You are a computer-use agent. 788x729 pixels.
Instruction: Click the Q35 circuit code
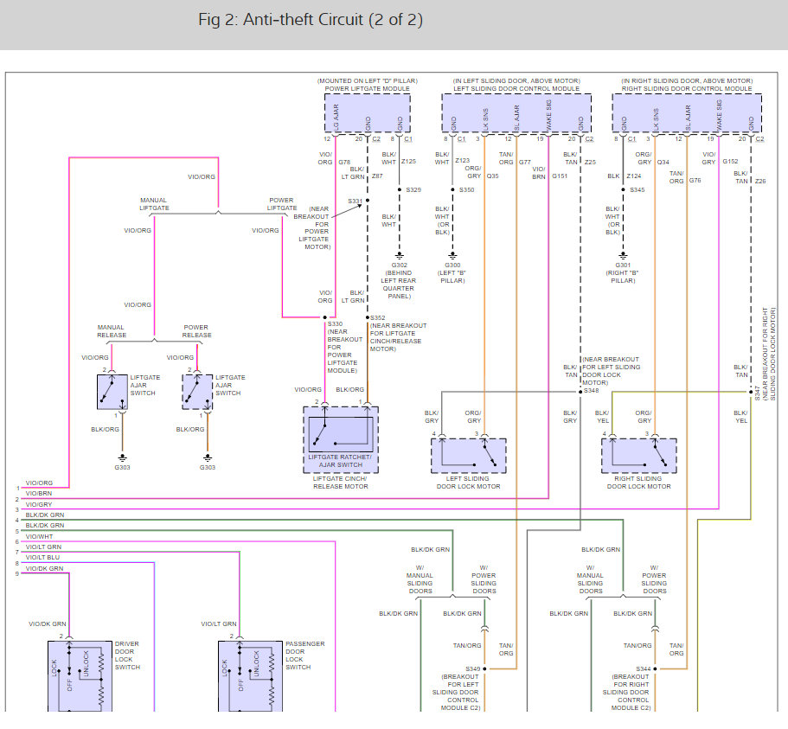[492, 176]
